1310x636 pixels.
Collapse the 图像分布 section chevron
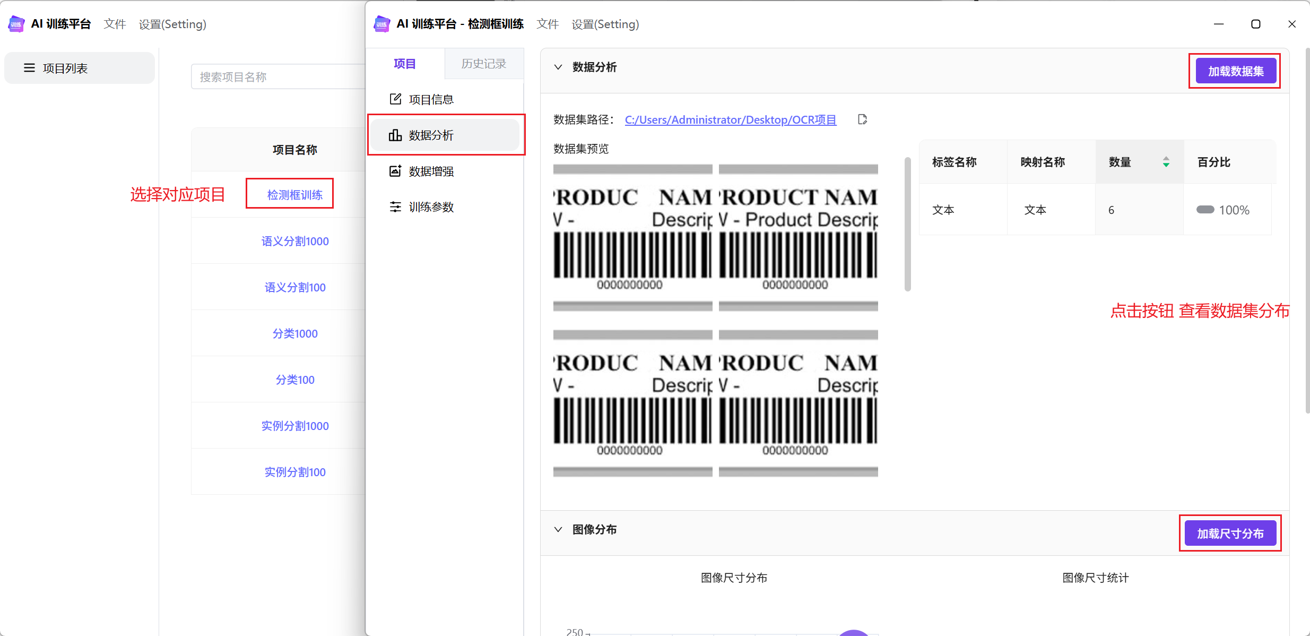[558, 529]
